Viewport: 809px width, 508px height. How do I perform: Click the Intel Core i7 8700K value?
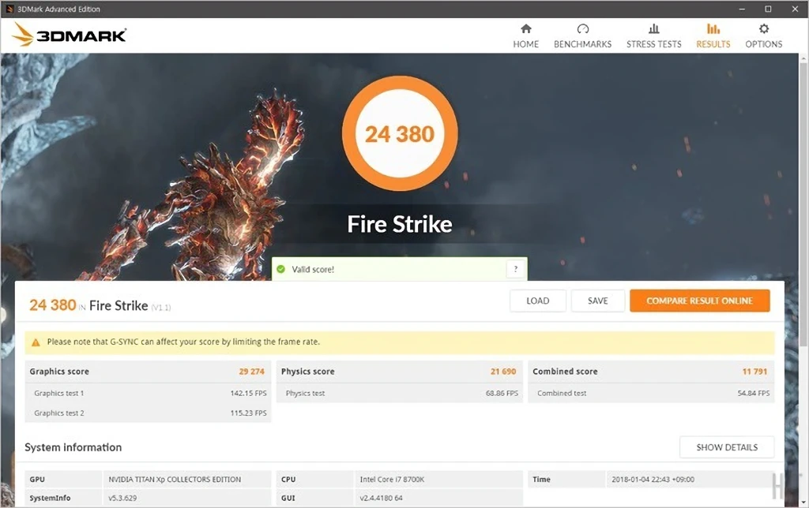[x=392, y=479]
